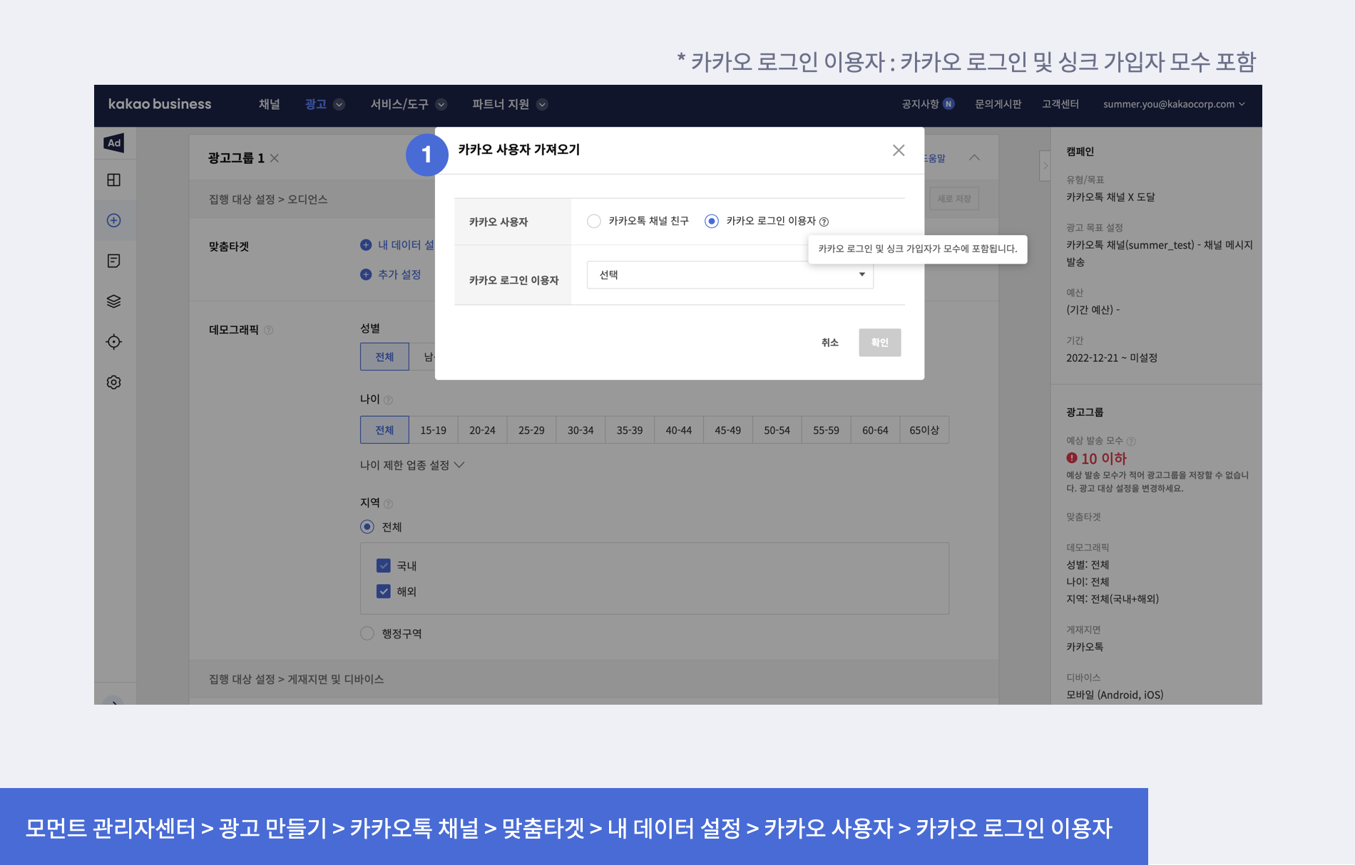This screenshot has height=865, width=1355.
Task: Open the 카카오 로그인 이용자 선택 dropdown
Action: (x=730, y=275)
